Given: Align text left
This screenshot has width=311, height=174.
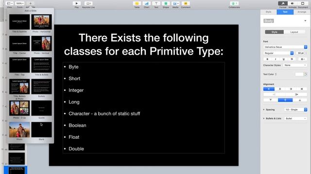Looking at the screenshot, I should point(269,89).
